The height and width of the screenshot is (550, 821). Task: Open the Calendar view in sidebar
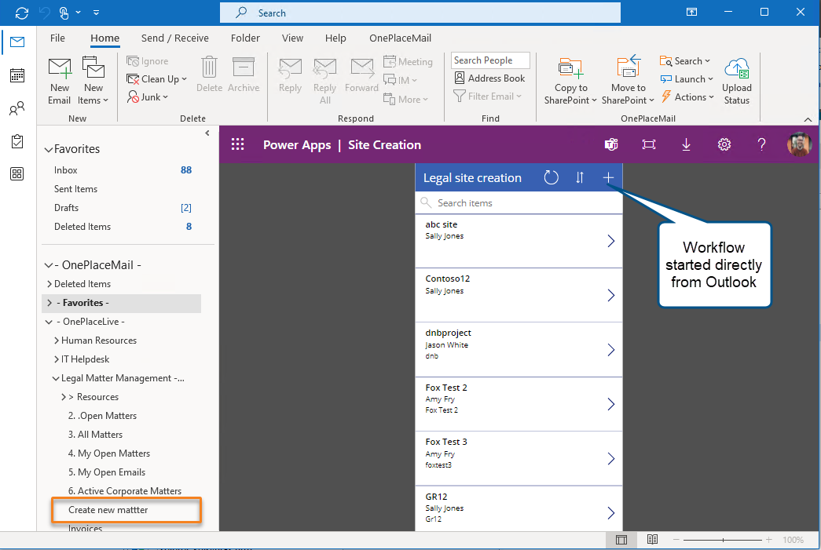[17, 75]
